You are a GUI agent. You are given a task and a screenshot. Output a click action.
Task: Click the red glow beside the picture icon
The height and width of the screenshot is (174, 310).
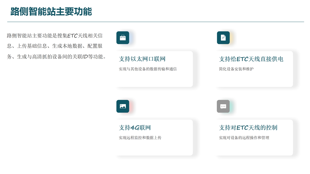pos(131,106)
